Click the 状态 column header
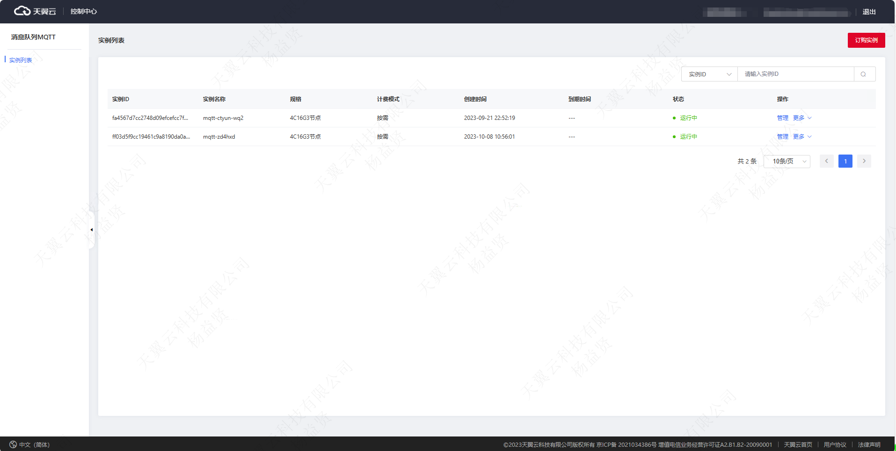This screenshot has height=451, width=896. (x=678, y=99)
